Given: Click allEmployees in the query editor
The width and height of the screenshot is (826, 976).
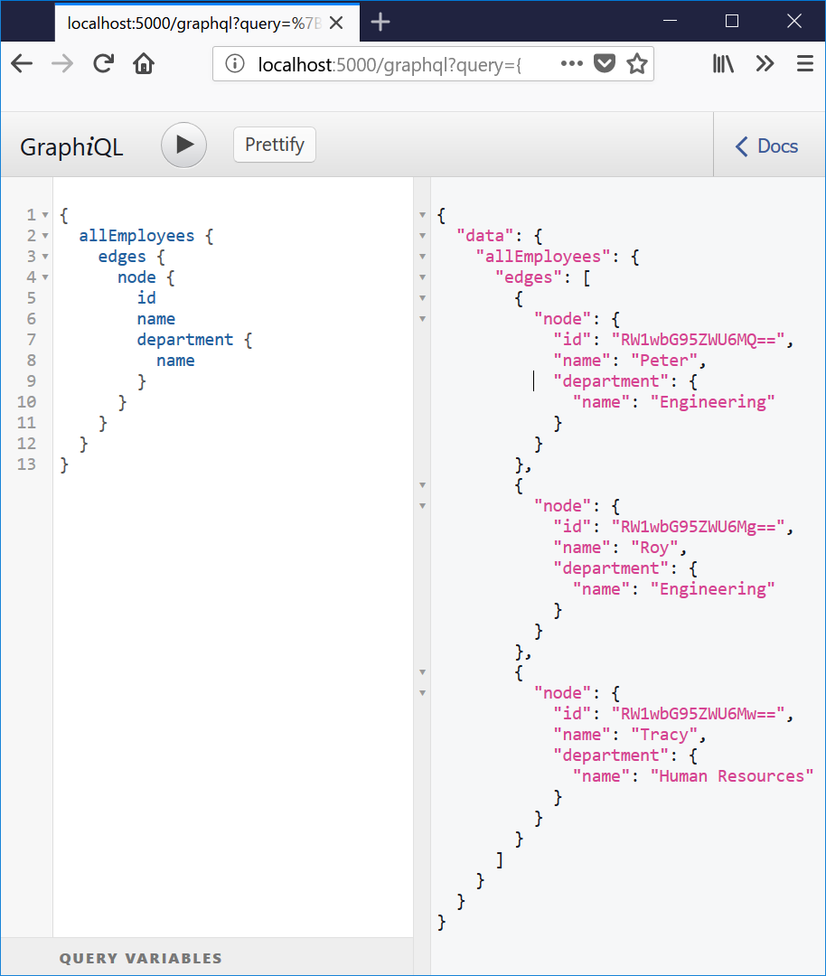Looking at the screenshot, I should (137, 236).
